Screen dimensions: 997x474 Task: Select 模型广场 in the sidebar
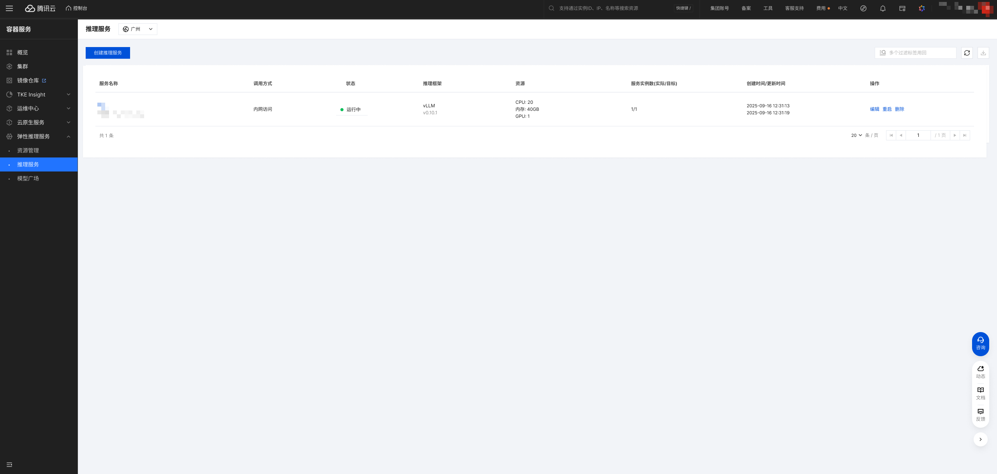(x=28, y=178)
